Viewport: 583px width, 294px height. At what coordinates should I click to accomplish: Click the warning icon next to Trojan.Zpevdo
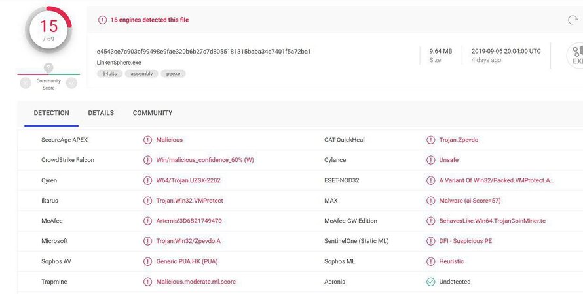click(x=430, y=140)
